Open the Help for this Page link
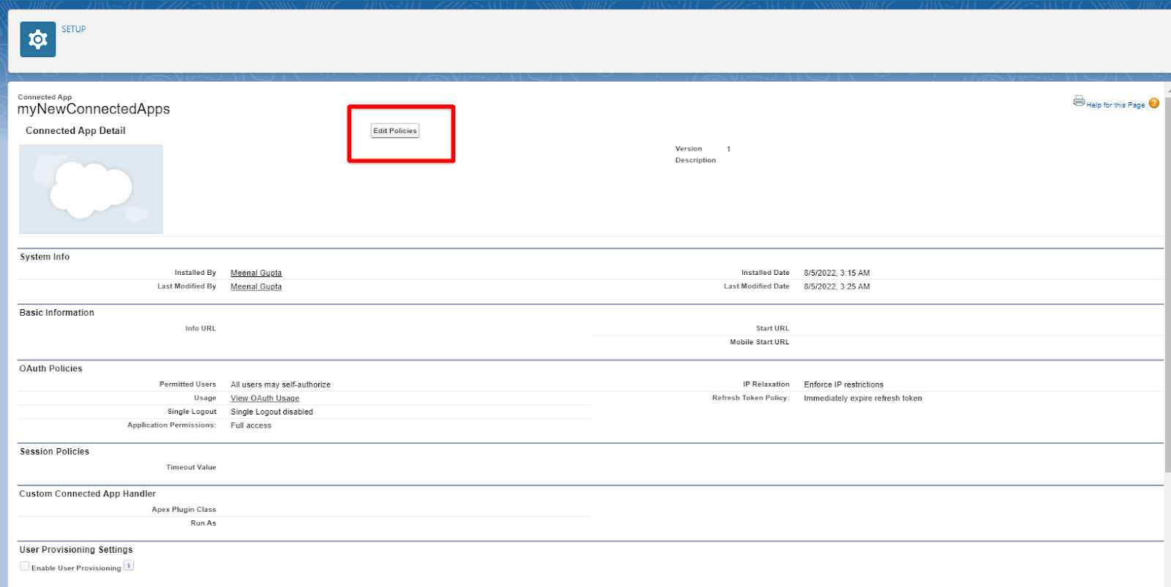Screen dimensions: 1171x587 point(1115,105)
